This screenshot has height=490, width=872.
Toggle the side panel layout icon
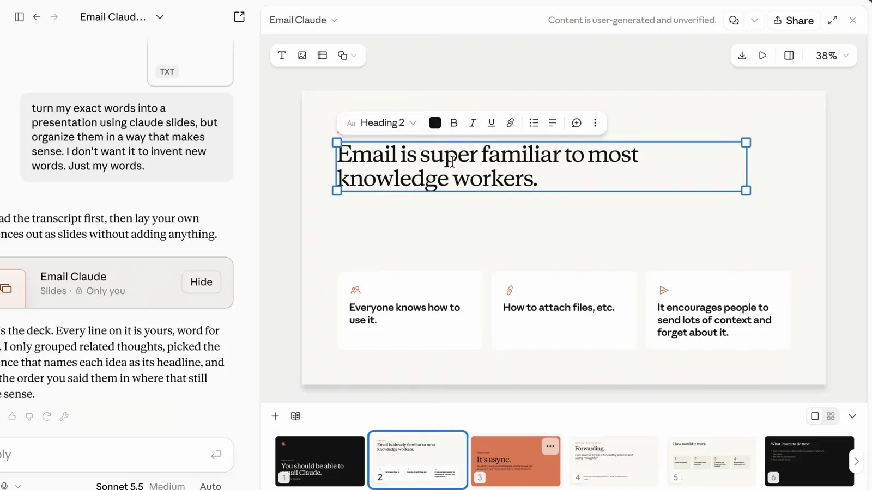pos(789,56)
